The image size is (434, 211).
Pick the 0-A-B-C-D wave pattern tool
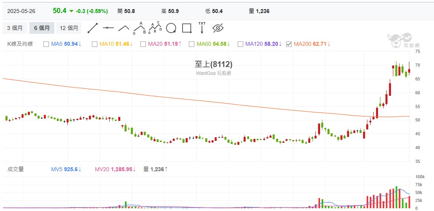pos(155,28)
